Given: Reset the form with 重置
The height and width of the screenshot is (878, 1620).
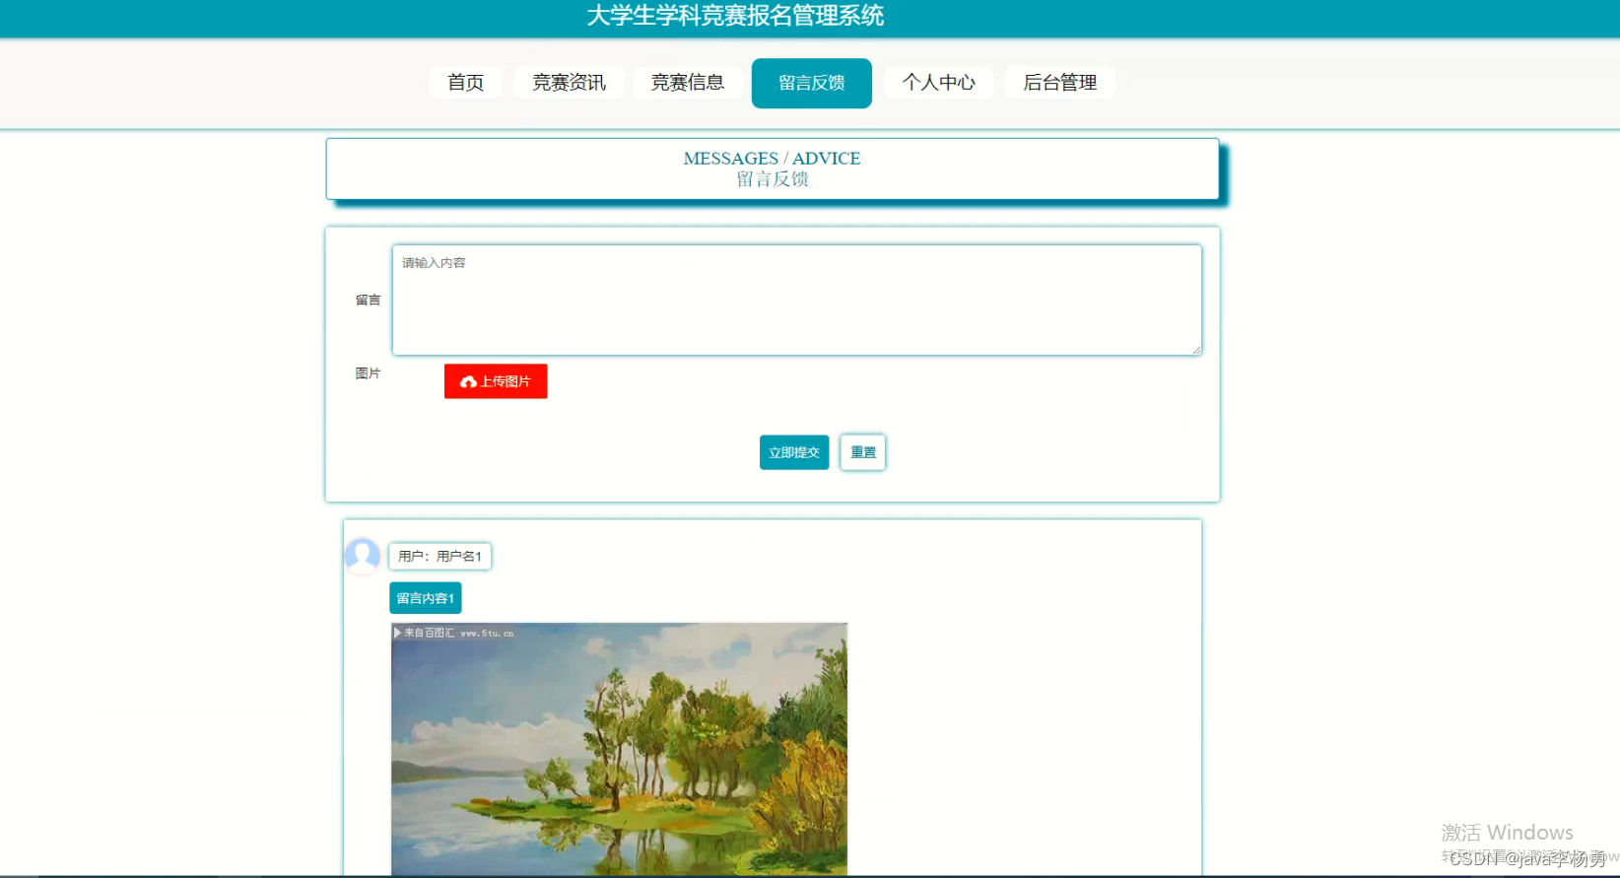Looking at the screenshot, I should pyautogui.click(x=863, y=452).
